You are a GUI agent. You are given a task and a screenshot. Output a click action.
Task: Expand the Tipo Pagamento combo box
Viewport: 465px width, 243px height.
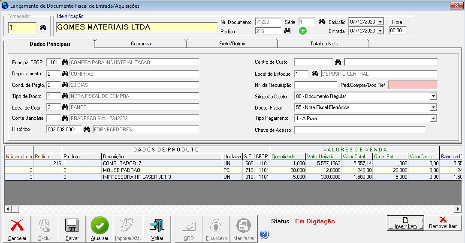(433, 119)
